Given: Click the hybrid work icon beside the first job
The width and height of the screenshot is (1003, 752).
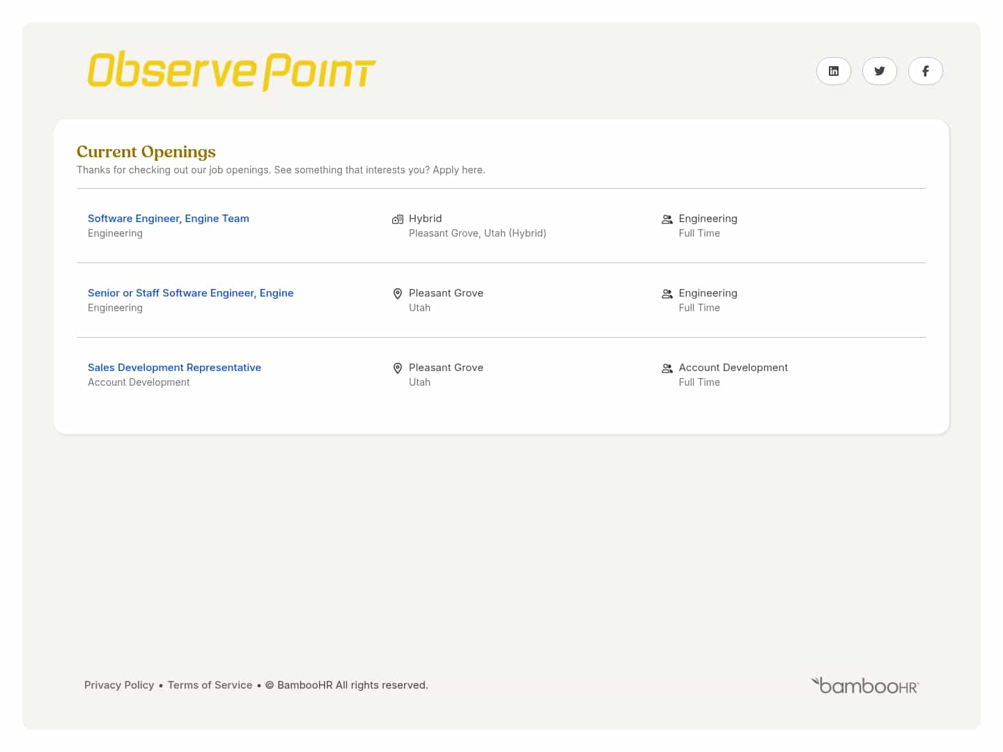Looking at the screenshot, I should pyautogui.click(x=397, y=219).
